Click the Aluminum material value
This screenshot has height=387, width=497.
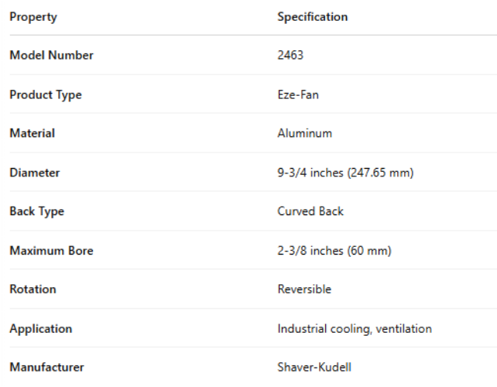coord(304,133)
